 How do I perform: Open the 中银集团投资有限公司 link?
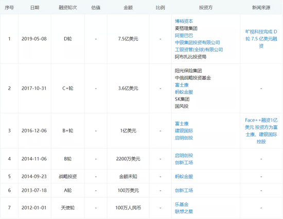(197, 42)
